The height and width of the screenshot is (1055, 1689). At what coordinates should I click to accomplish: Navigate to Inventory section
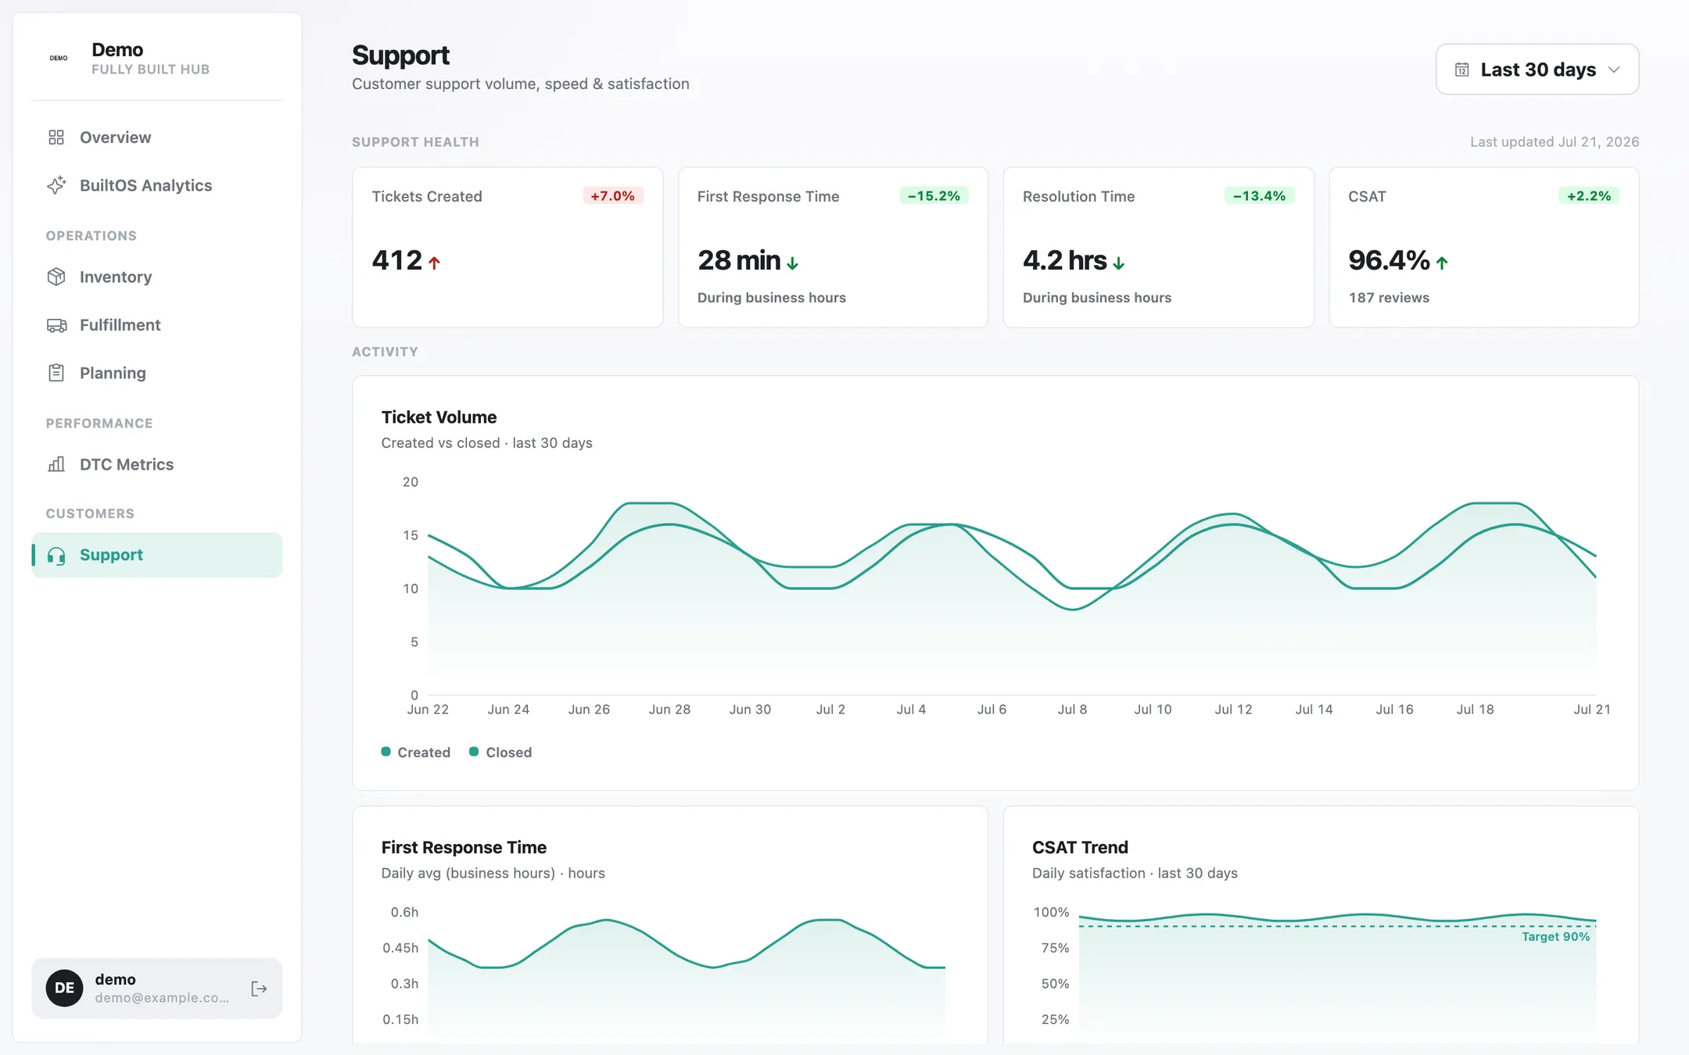coord(156,277)
